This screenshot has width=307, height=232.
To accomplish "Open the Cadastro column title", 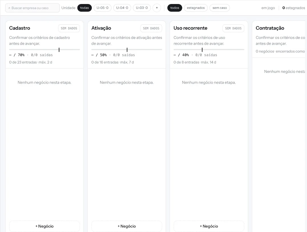I will pos(20,28).
